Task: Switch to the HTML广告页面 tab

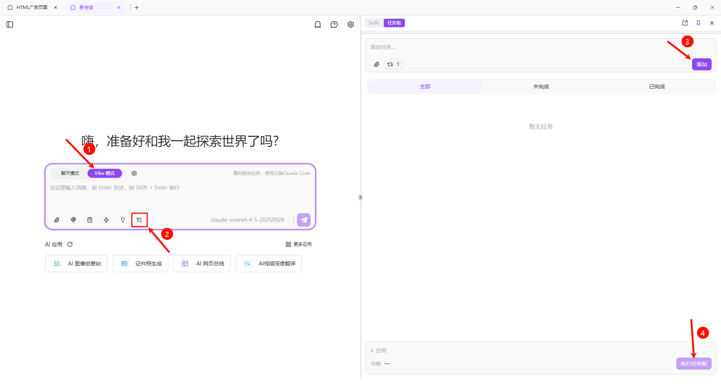Action: 32,8
